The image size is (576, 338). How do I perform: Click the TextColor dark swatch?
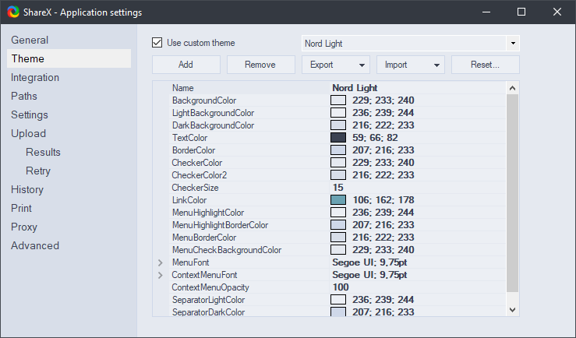(338, 138)
